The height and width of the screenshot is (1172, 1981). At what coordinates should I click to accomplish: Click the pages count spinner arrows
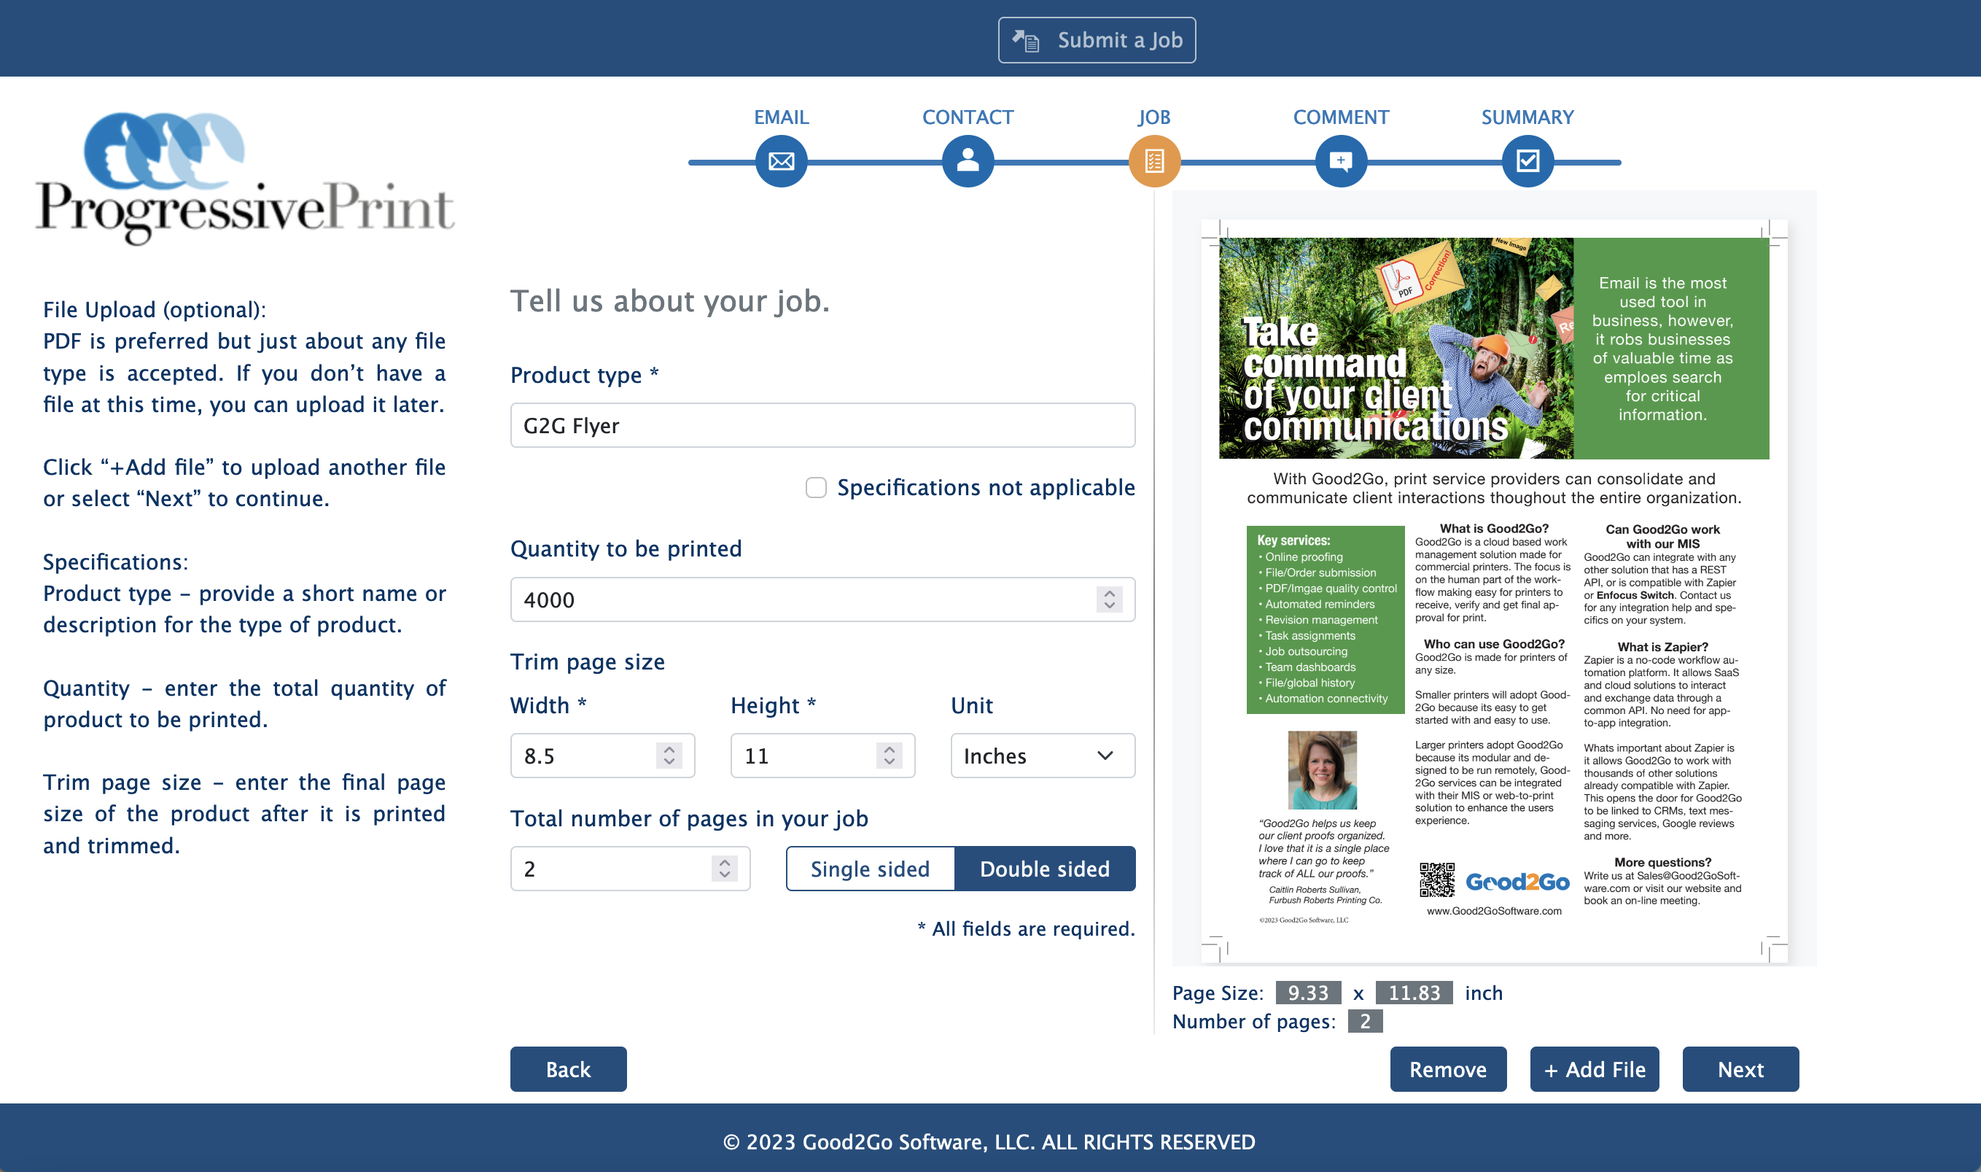point(724,869)
